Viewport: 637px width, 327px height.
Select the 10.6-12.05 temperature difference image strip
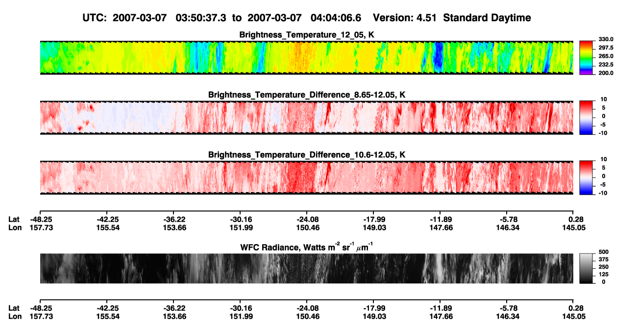point(306,177)
